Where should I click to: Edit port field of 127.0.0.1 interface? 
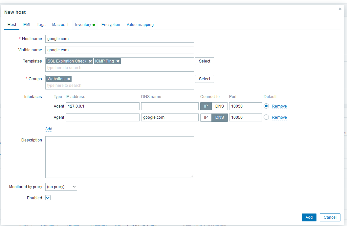click(x=246, y=106)
